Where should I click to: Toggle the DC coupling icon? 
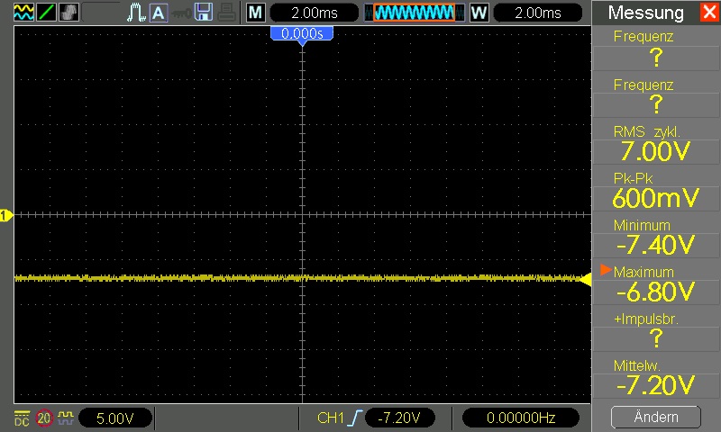click(22, 418)
